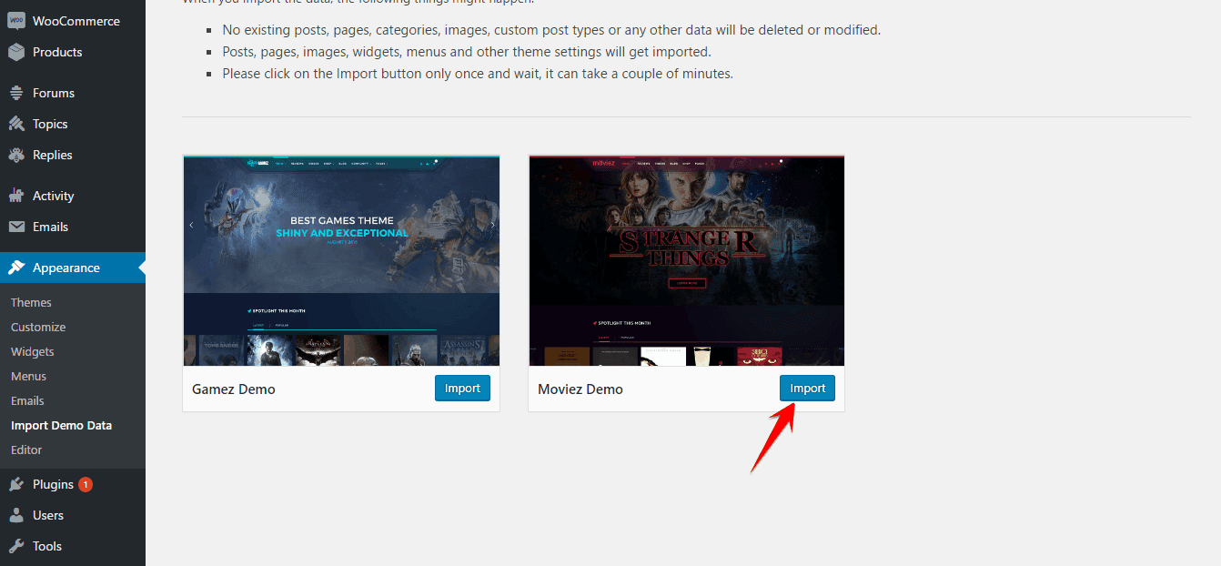Click the Gamez Demo preview thumbnail
The height and width of the screenshot is (566, 1221).
click(341, 260)
